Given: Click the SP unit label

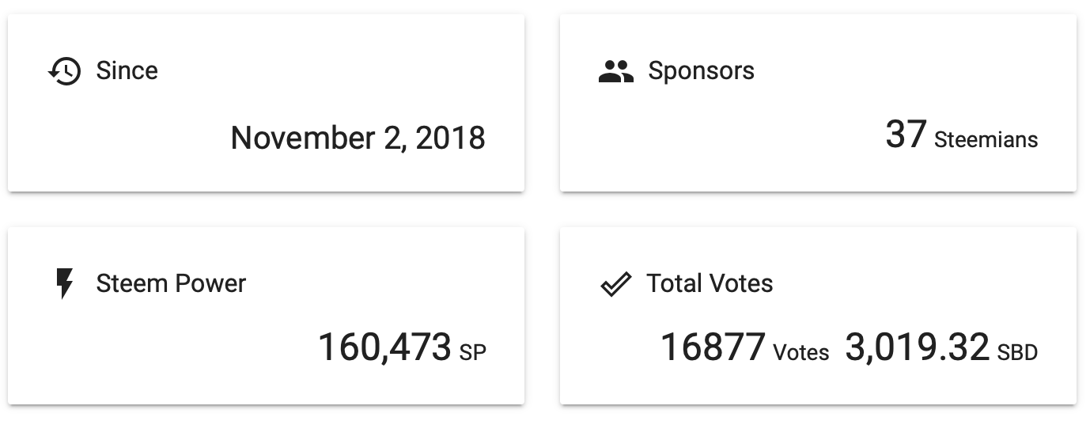Looking at the screenshot, I should (x=472, y=352).
